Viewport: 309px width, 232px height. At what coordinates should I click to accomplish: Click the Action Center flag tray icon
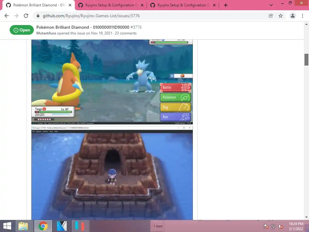(x=266, y=227)
